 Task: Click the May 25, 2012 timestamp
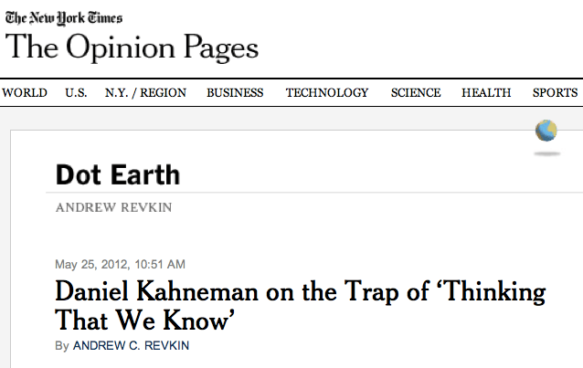pos(121,265)
